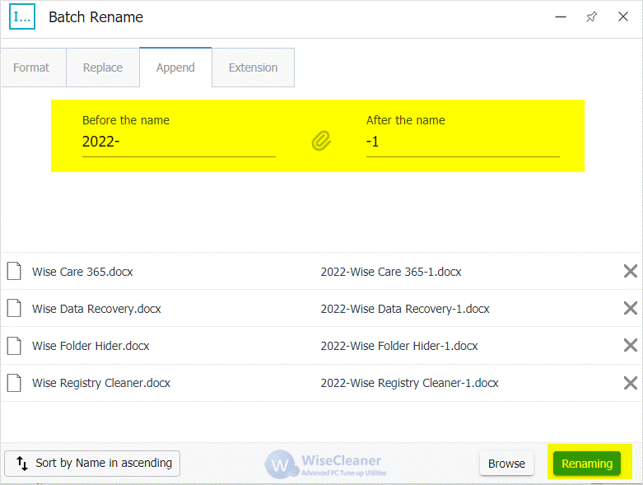Select the Wise Folder Hider.docx filename
Image resolution: width=643 pixels, height=485 pixels.
(91, 346)
